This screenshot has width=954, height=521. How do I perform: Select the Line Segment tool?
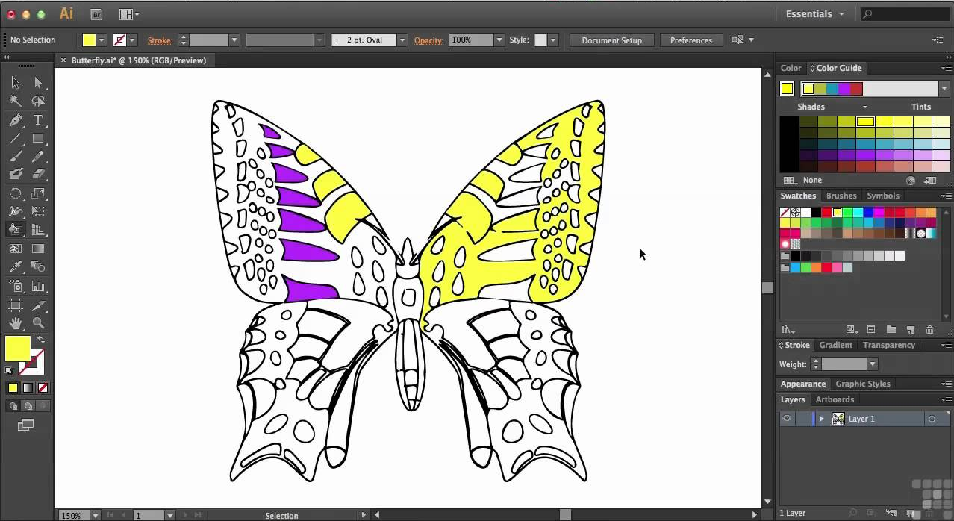(x=16, y=138)
